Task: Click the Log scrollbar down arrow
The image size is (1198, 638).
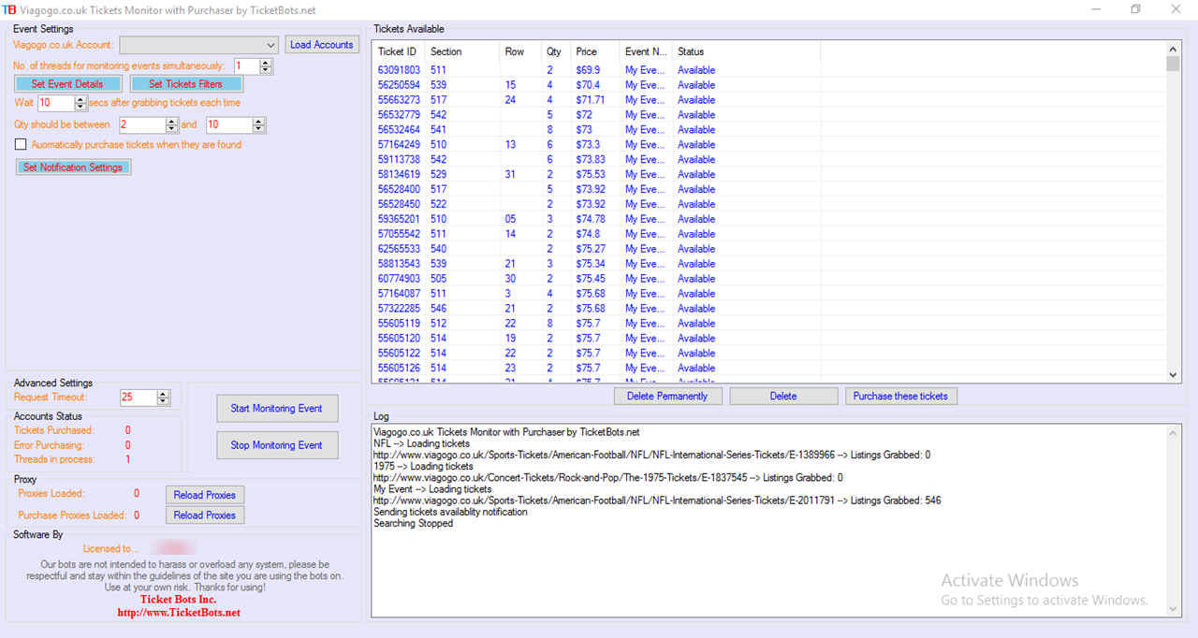Action: click(1174, 609)
